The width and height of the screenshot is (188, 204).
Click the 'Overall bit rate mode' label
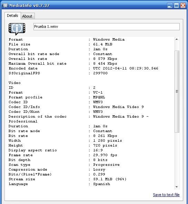tap(34, 54)
